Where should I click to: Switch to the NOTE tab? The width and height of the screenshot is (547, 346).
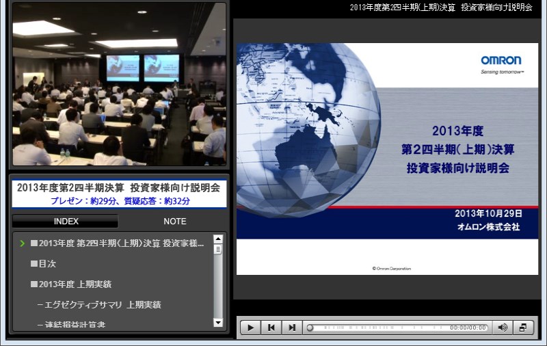tap(175, 221)
